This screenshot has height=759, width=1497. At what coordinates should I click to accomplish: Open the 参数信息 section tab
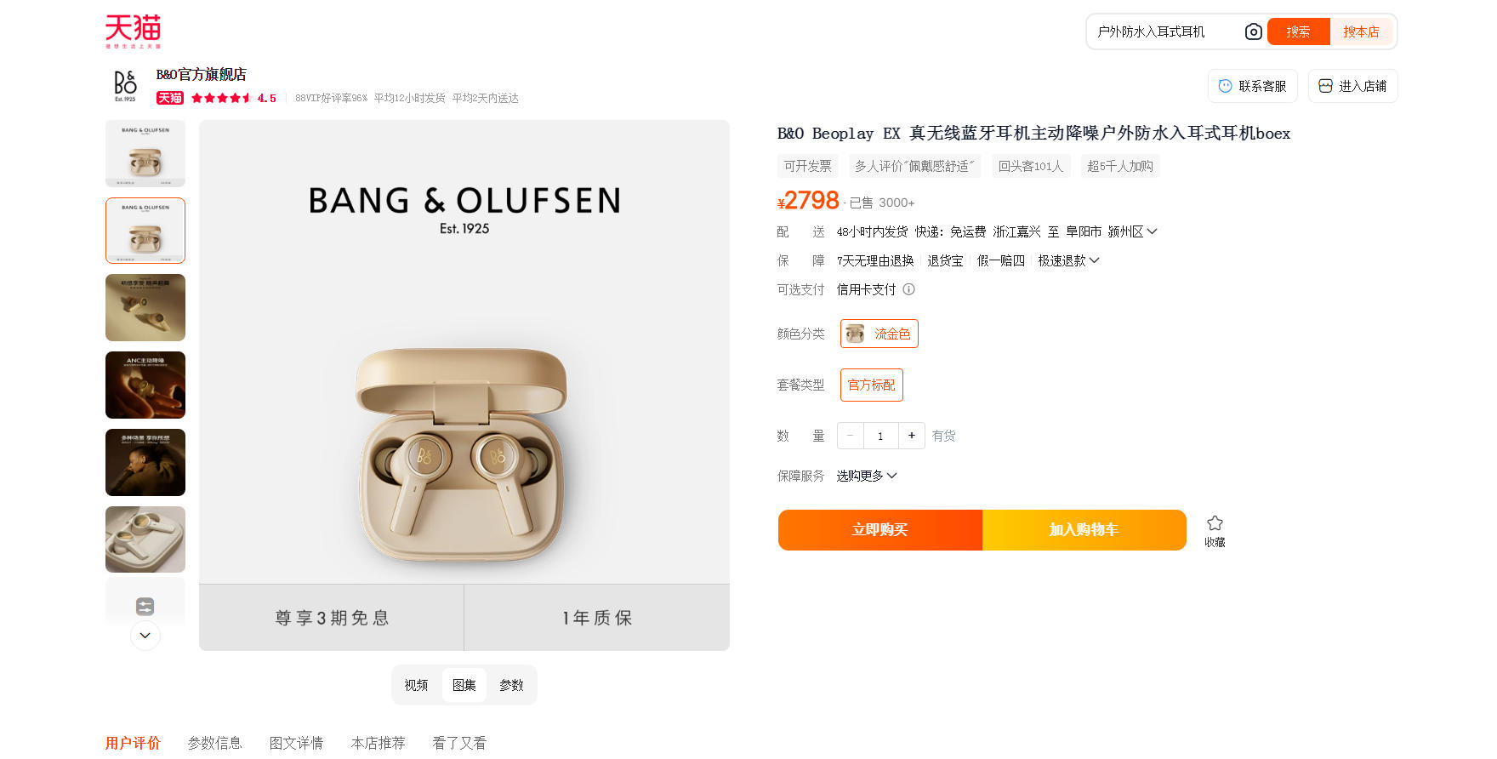point(214,743)
